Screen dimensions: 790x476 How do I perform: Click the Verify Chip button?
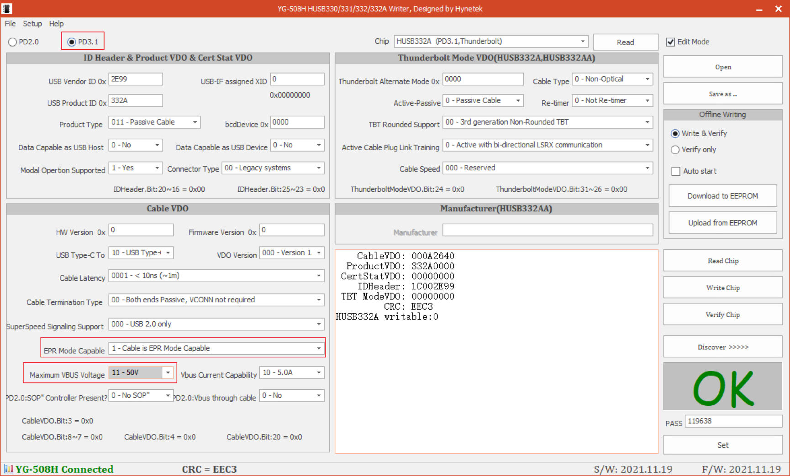[x=723, y=315]
